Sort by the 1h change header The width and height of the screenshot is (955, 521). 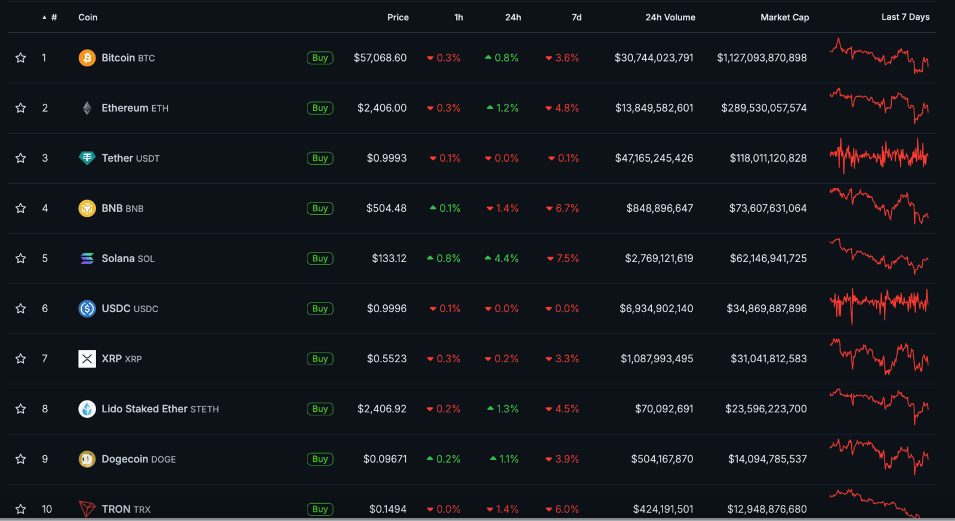click(458, 17)
